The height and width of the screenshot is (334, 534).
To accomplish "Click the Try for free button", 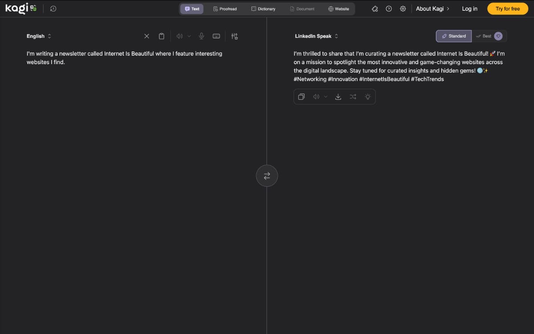I will coord(508,8).
